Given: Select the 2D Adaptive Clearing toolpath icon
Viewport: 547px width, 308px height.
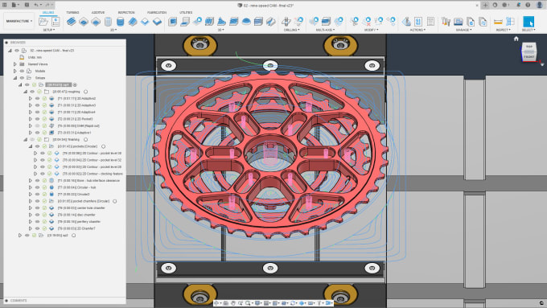Looking at the screenshot, I should click(71, 22).
